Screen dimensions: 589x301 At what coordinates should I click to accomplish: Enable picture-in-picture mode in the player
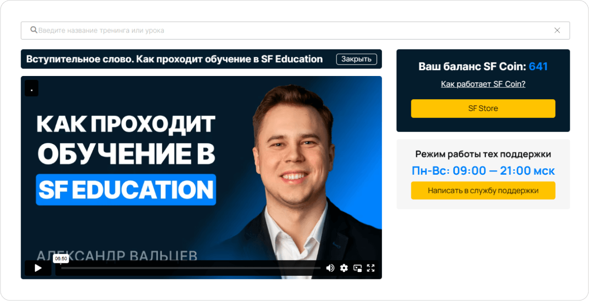point(358,268)
